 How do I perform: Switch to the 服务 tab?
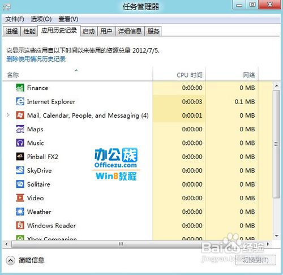(153, 31)
